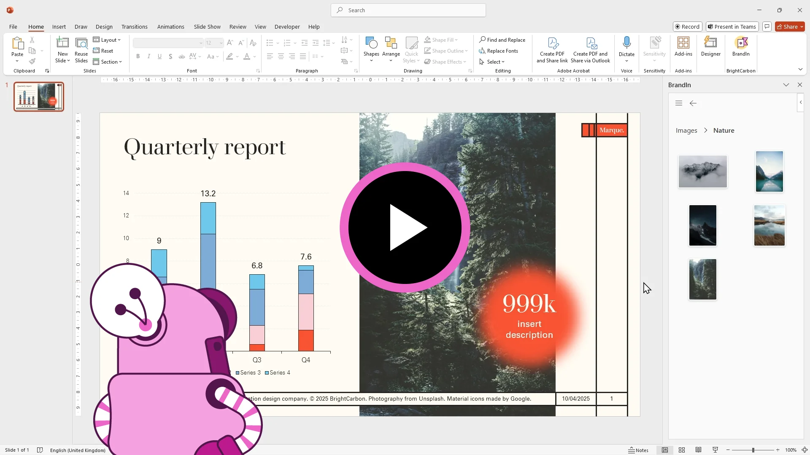Click the Present in Teams button
Viewport: 810px width, 455px height.
coord(732,27)
